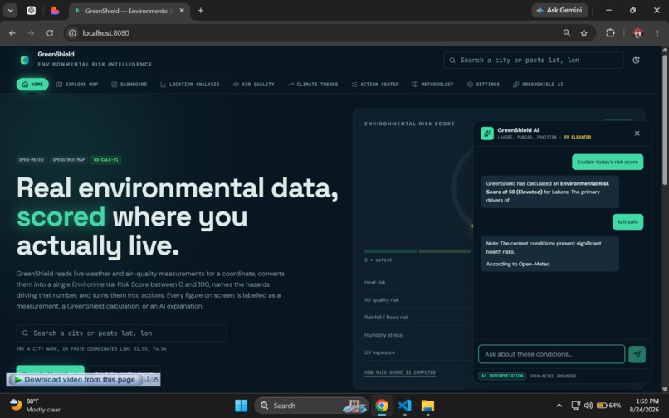
Task: Expand the tab search dropdown arrow
Action: pyautogui.click(x=10, y=11)
